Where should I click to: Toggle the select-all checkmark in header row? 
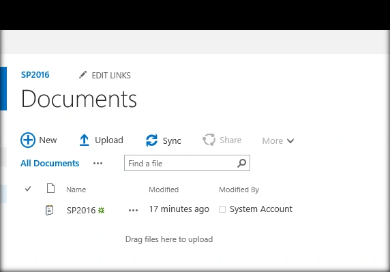tap(28, 189)
